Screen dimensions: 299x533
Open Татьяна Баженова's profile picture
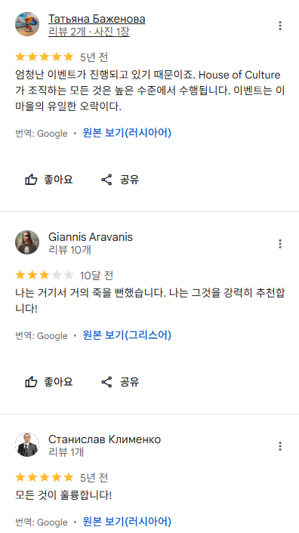pos(27,24)
